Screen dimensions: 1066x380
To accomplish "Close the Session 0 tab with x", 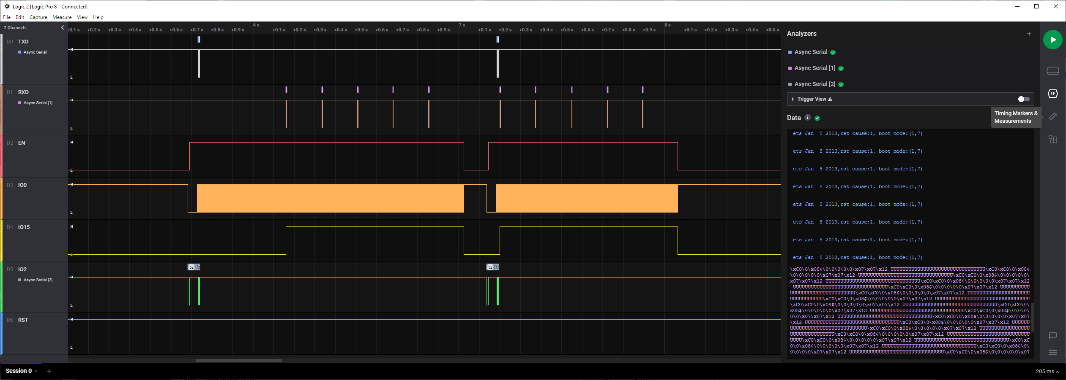I will [36, 371].
